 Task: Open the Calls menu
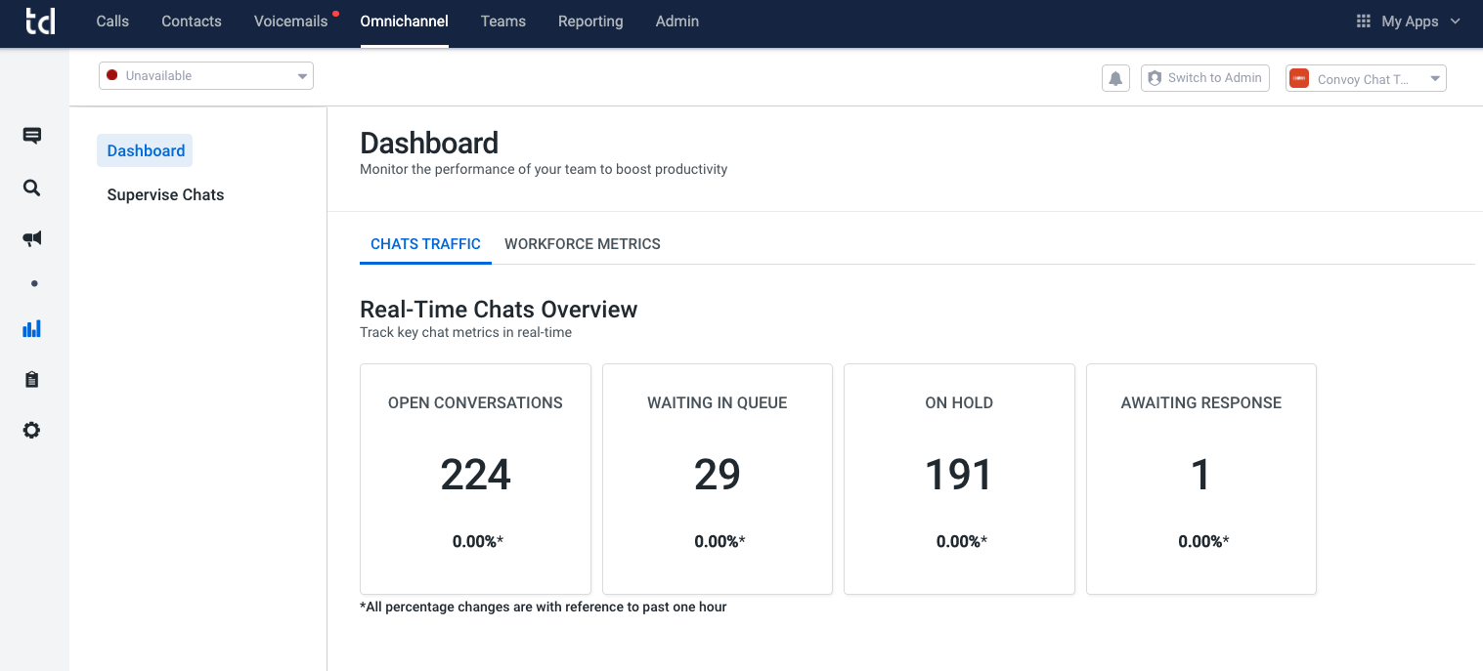pyautogui.click(x=112, y=21)
